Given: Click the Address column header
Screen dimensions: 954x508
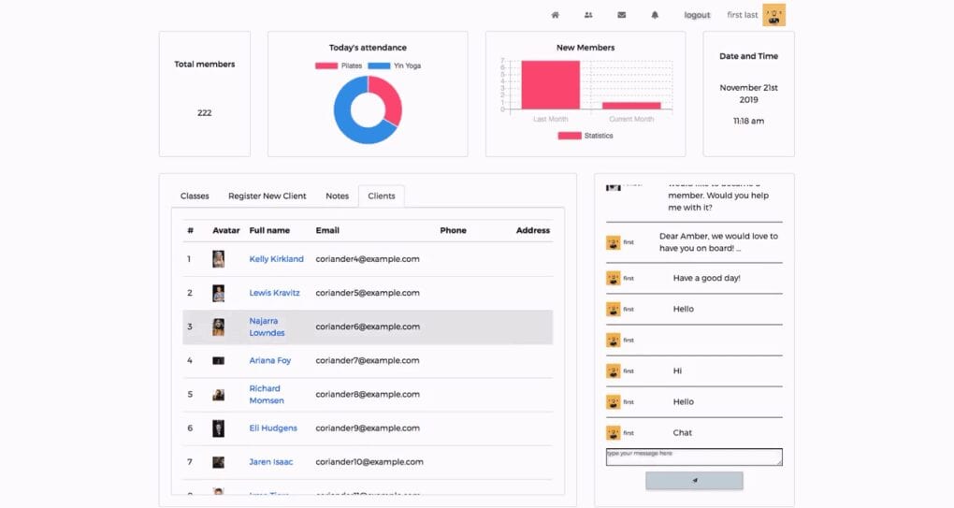Looking at the screenshot, I should click(533, 230).
